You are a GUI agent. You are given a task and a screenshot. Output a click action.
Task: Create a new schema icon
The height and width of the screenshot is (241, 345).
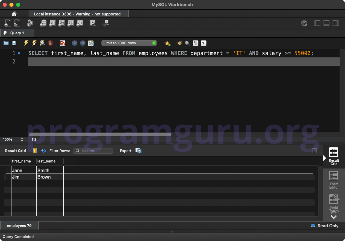click(43, 23)
